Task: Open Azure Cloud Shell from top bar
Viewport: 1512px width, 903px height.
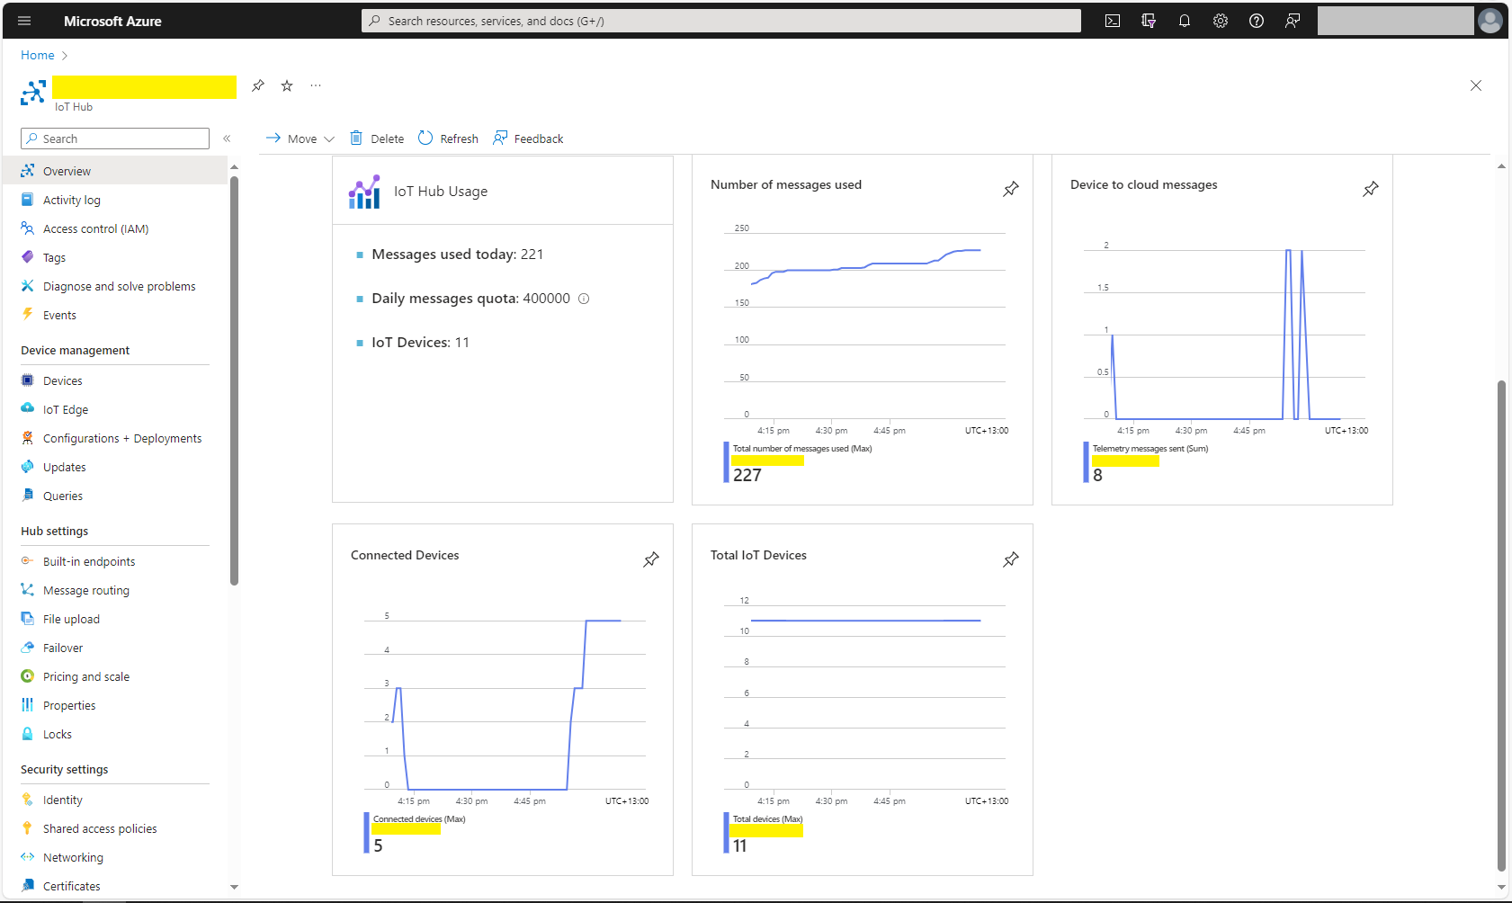Action: tap(1113, 21)
